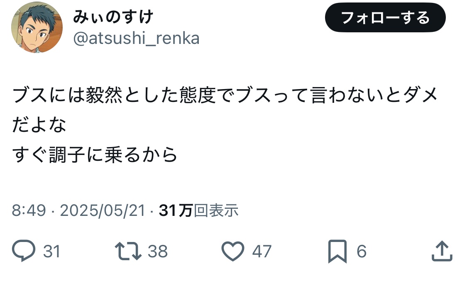Bookmark the post with the bookmark icon
The image size is (467, 283).
[x=337, y=251]
